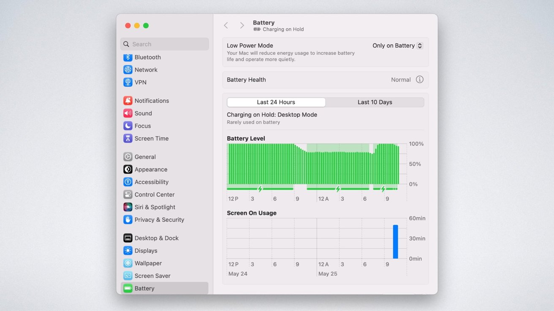Open the Low Power Mode dropdown
Screen dimensions: 554x311
coord(397,46)
